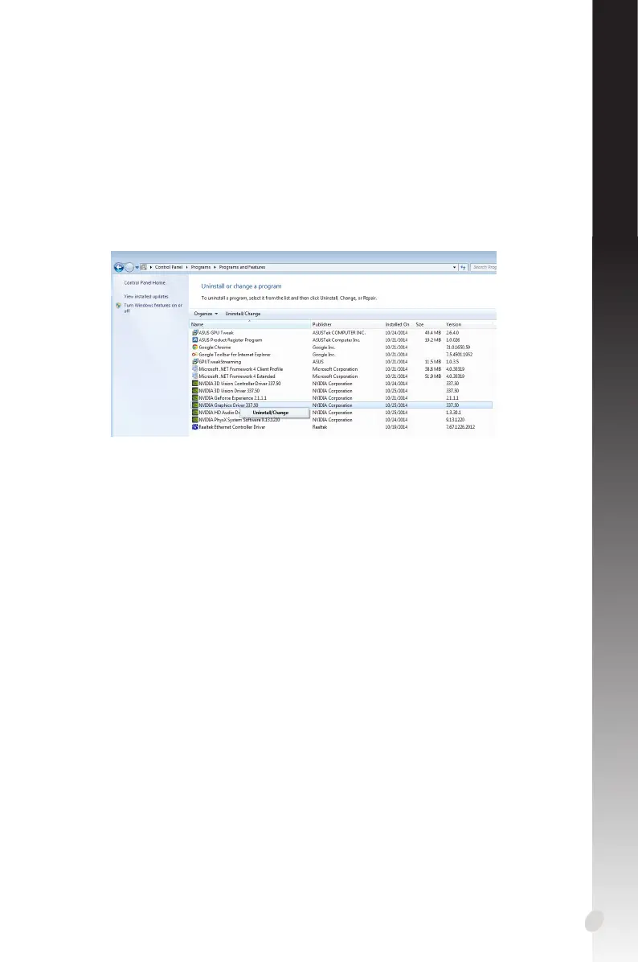
Task: Click the Realtek Ethernet Controller Driver icon
Action: point(195,427)
